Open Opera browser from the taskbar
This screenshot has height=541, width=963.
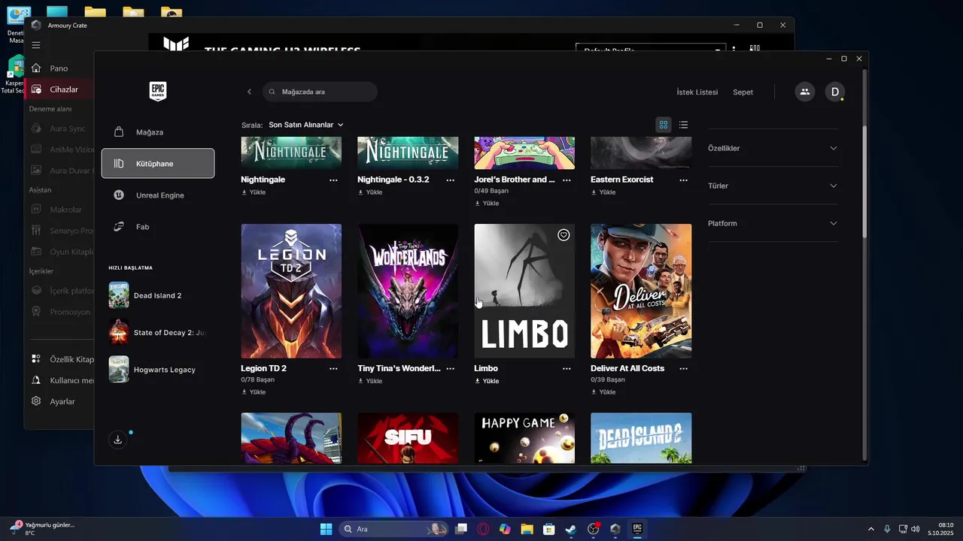pyautogui.click(x=483, y=529)
